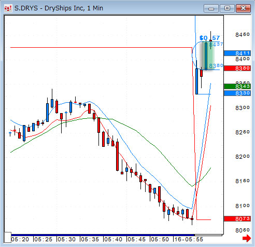The width and height of the screenshot is (255, 247).
Task: Click the 05:25 time axis label
Action: [44, 239]
